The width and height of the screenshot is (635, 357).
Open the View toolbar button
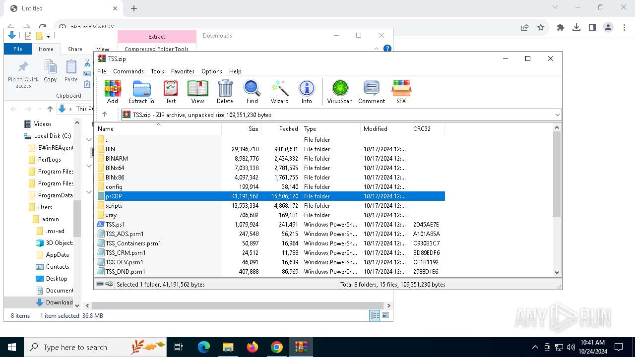coord(197,92)
